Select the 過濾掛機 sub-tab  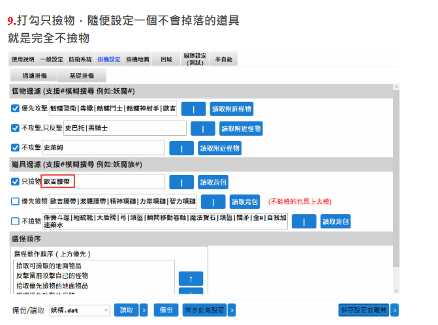[35, 76]
